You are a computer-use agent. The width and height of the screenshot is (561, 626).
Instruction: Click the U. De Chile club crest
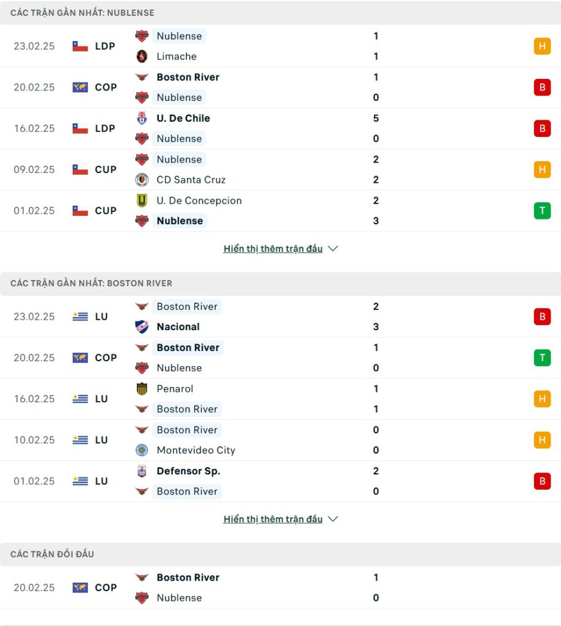click(142, 118)
